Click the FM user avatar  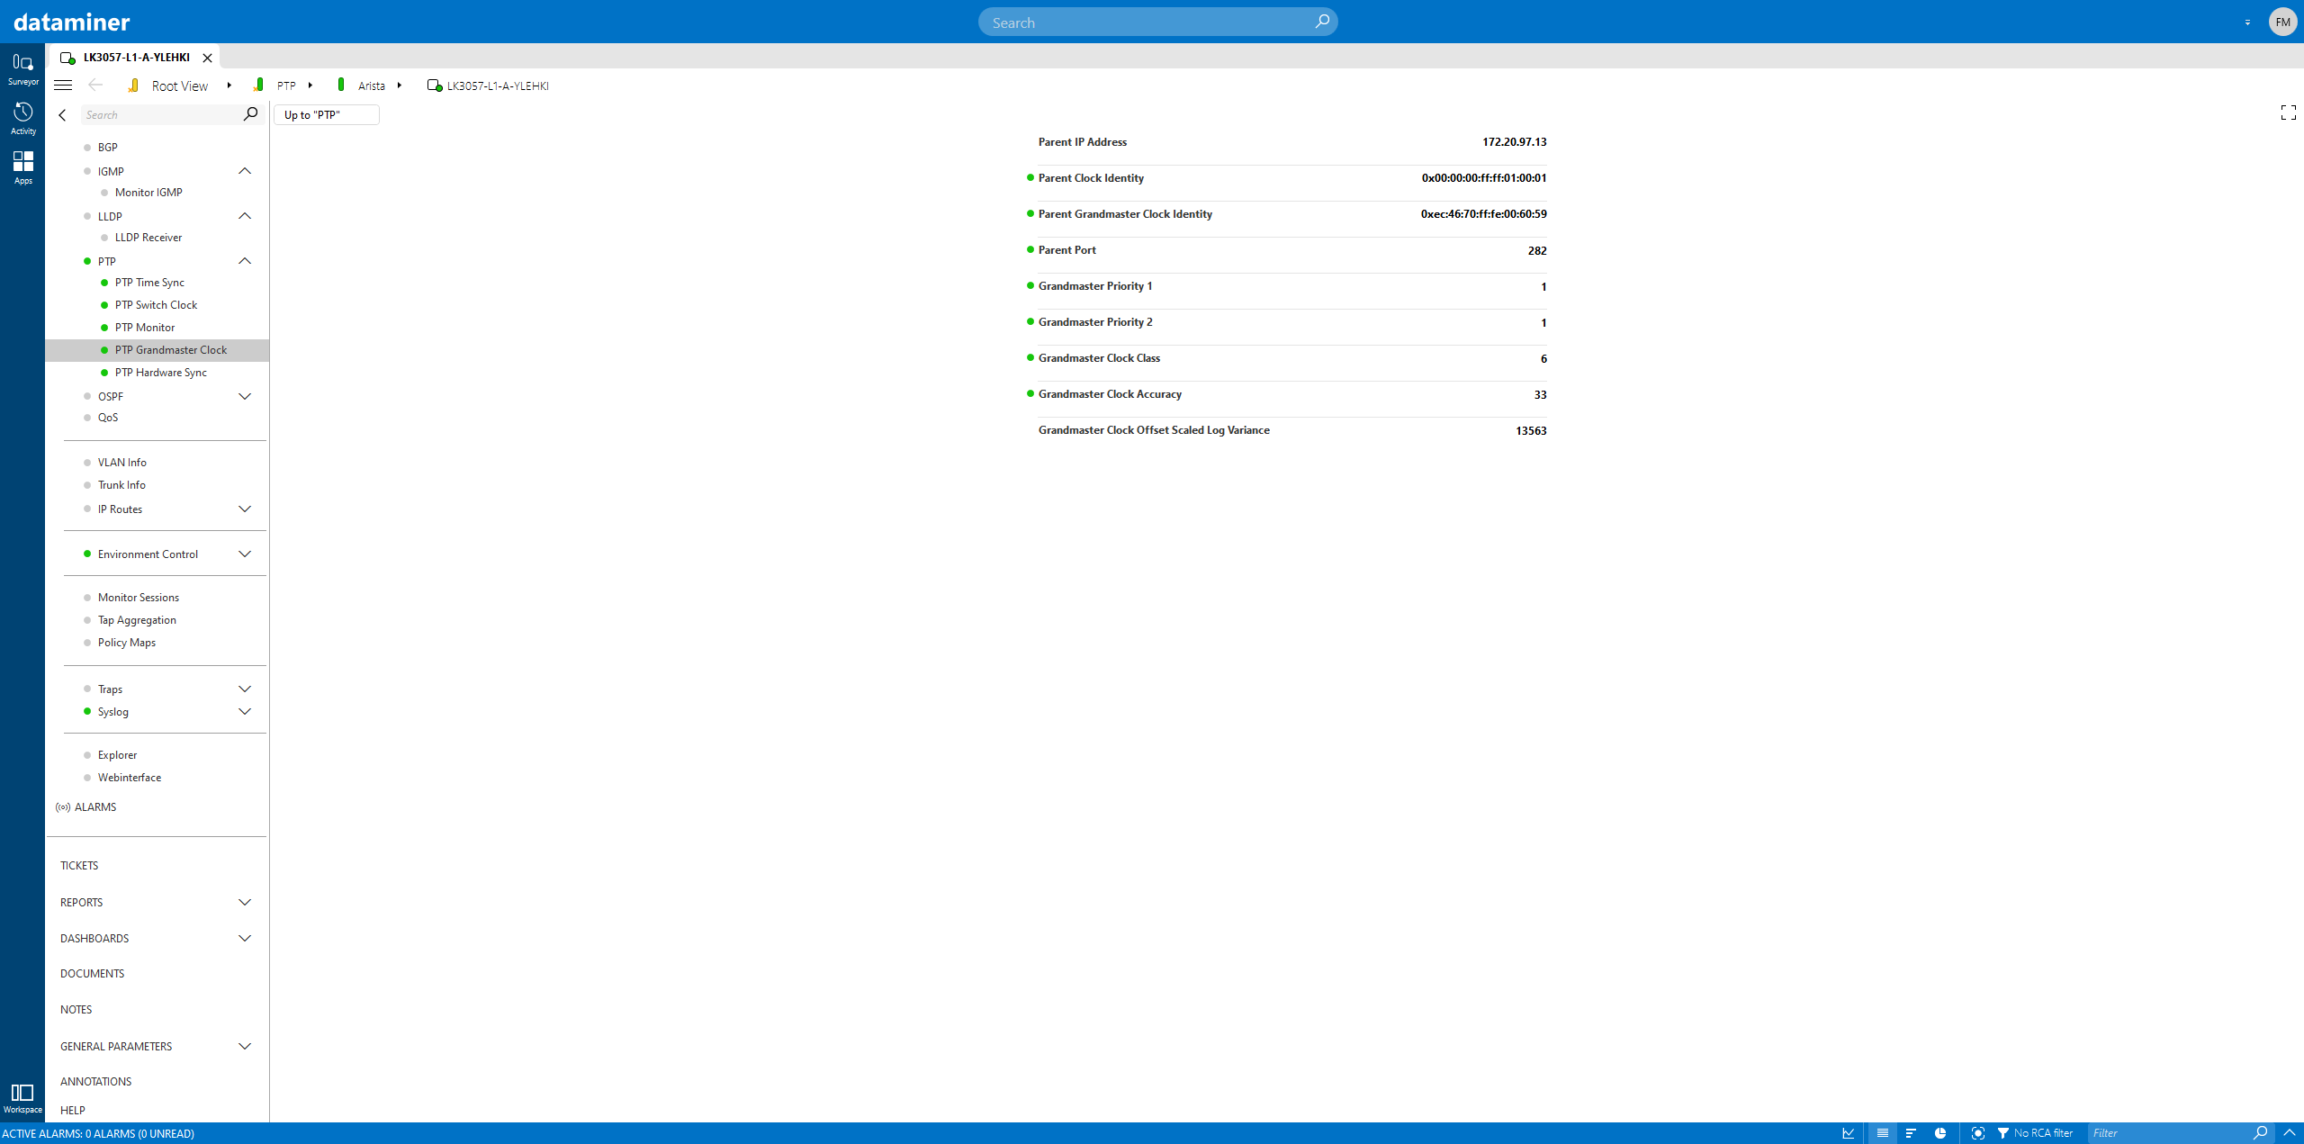(2282, 22)
